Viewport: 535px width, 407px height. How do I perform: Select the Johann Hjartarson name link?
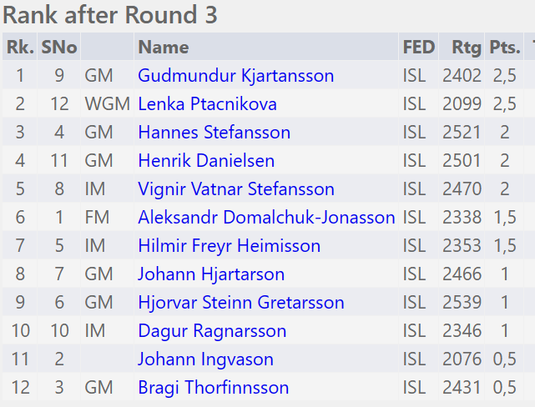click(211, 274)
